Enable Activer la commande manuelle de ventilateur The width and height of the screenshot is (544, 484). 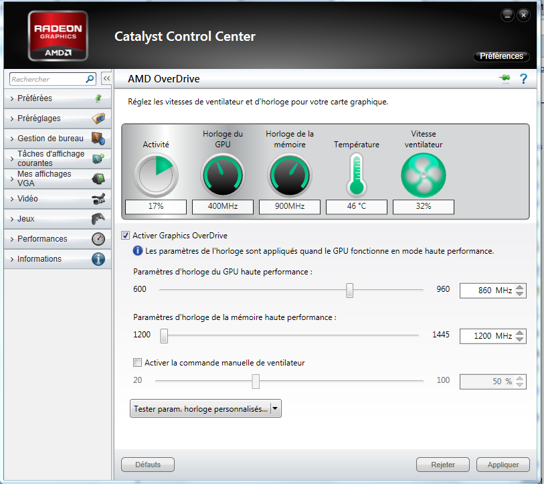(137, 362)
